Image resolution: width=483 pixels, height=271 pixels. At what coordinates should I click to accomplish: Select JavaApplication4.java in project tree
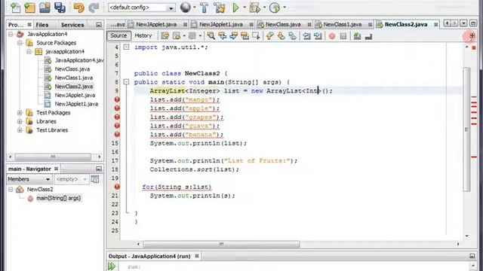click(79, 60)
